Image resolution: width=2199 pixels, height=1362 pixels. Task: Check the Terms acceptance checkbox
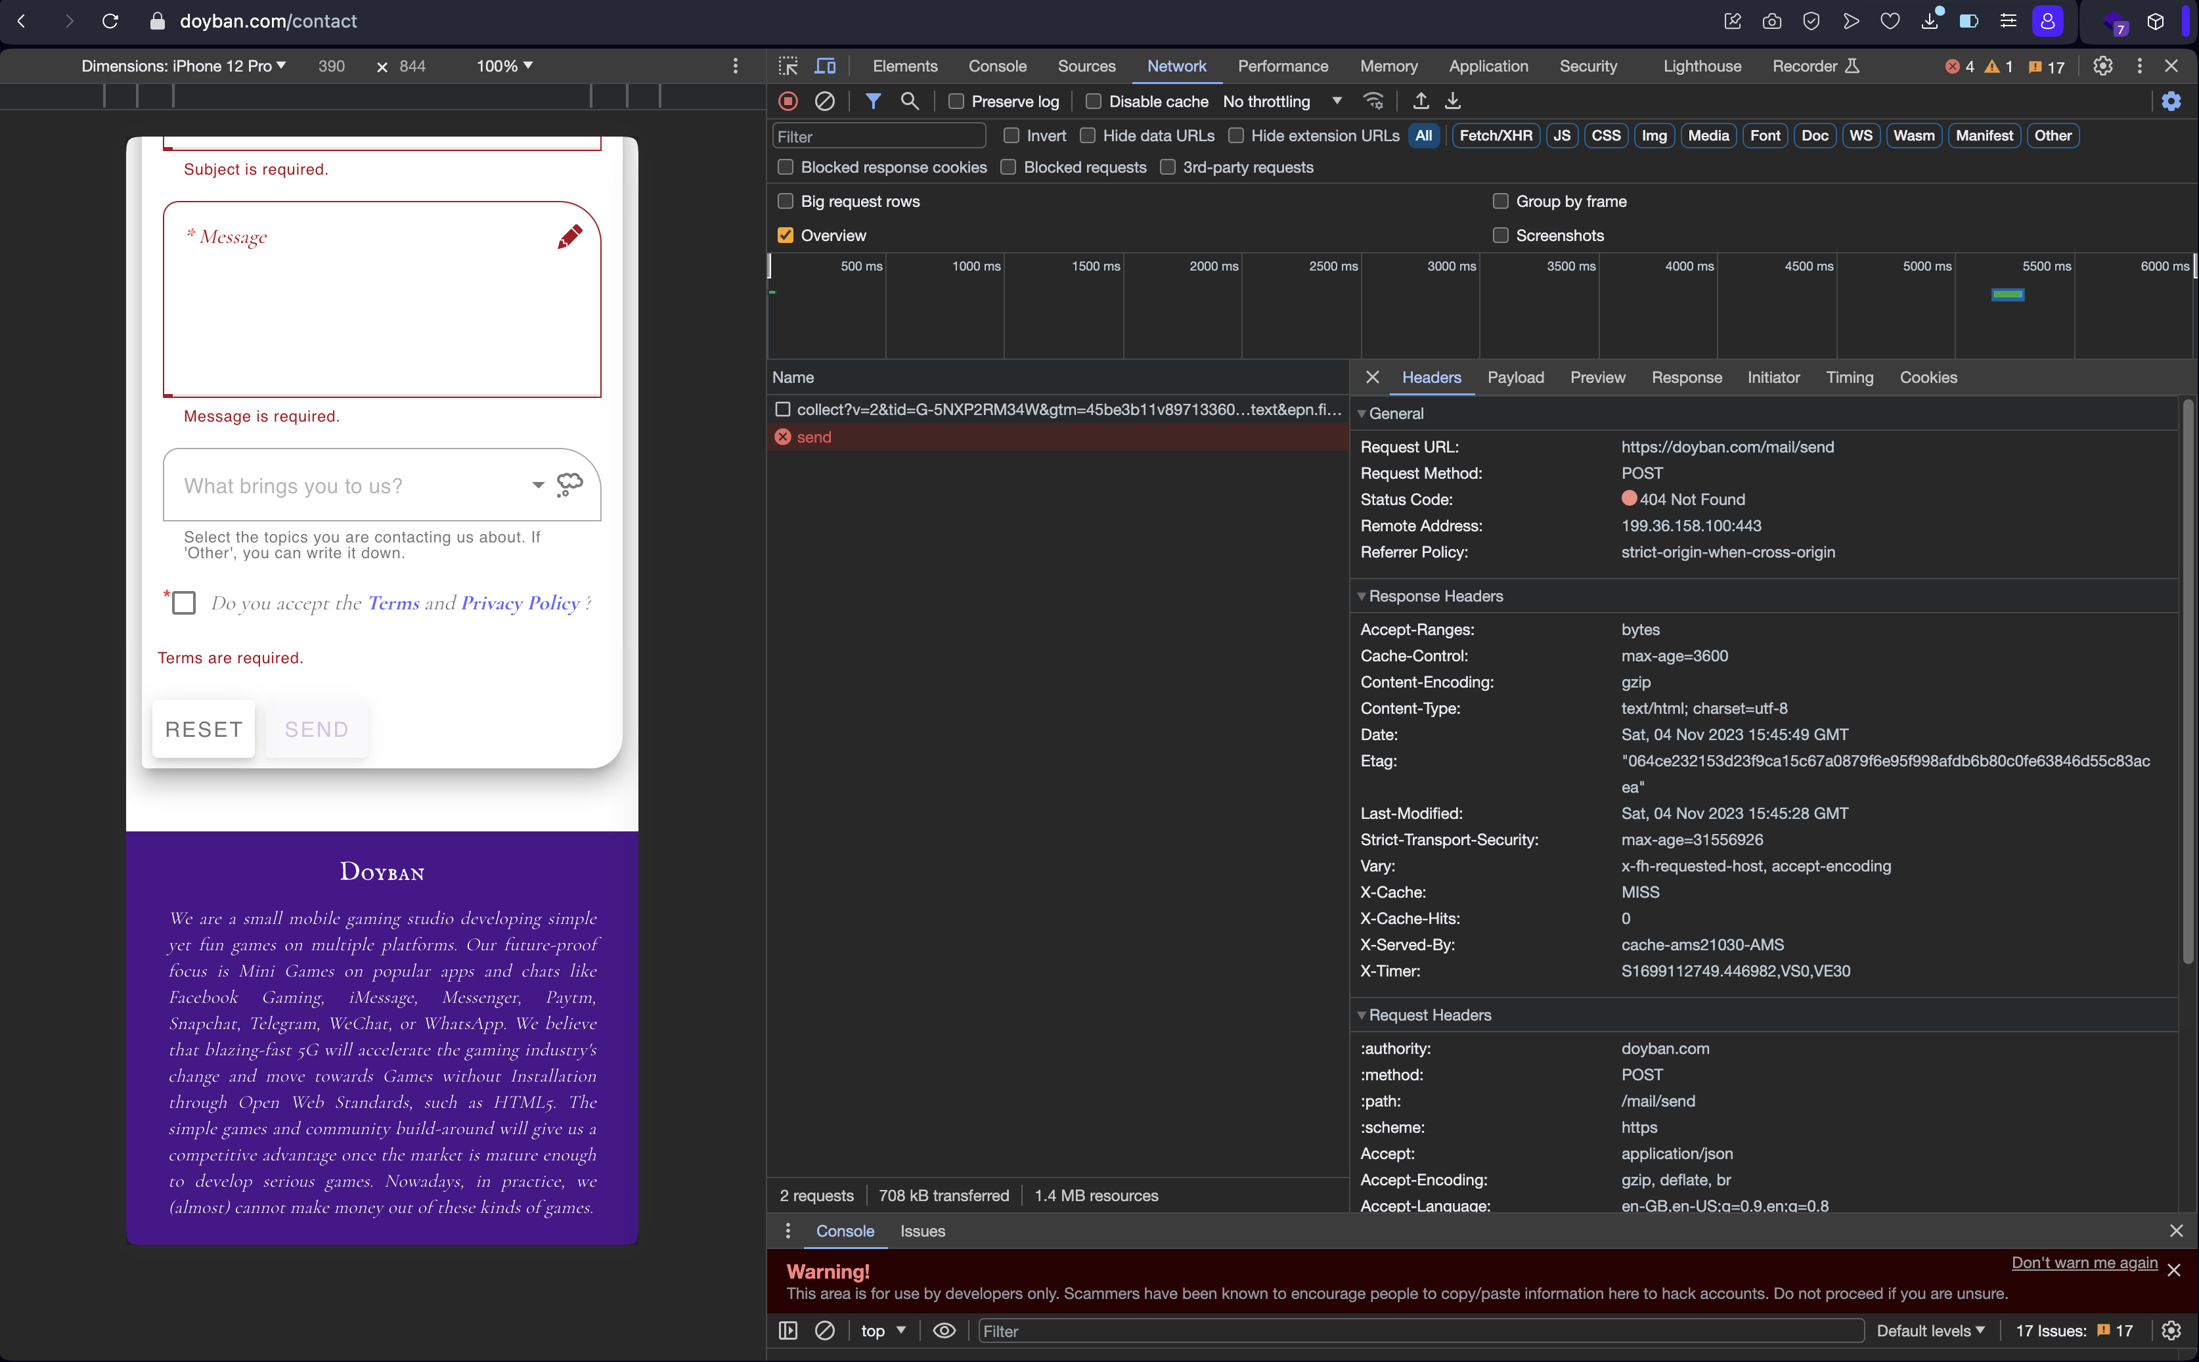pyautogui.click(x=184, y=602)
